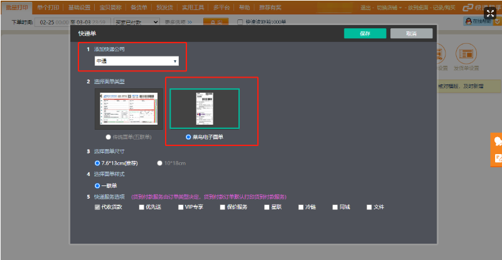This screenshot has width=502, height=260.
Task: Click the orange 查询 button
Action: click(216, 22)
